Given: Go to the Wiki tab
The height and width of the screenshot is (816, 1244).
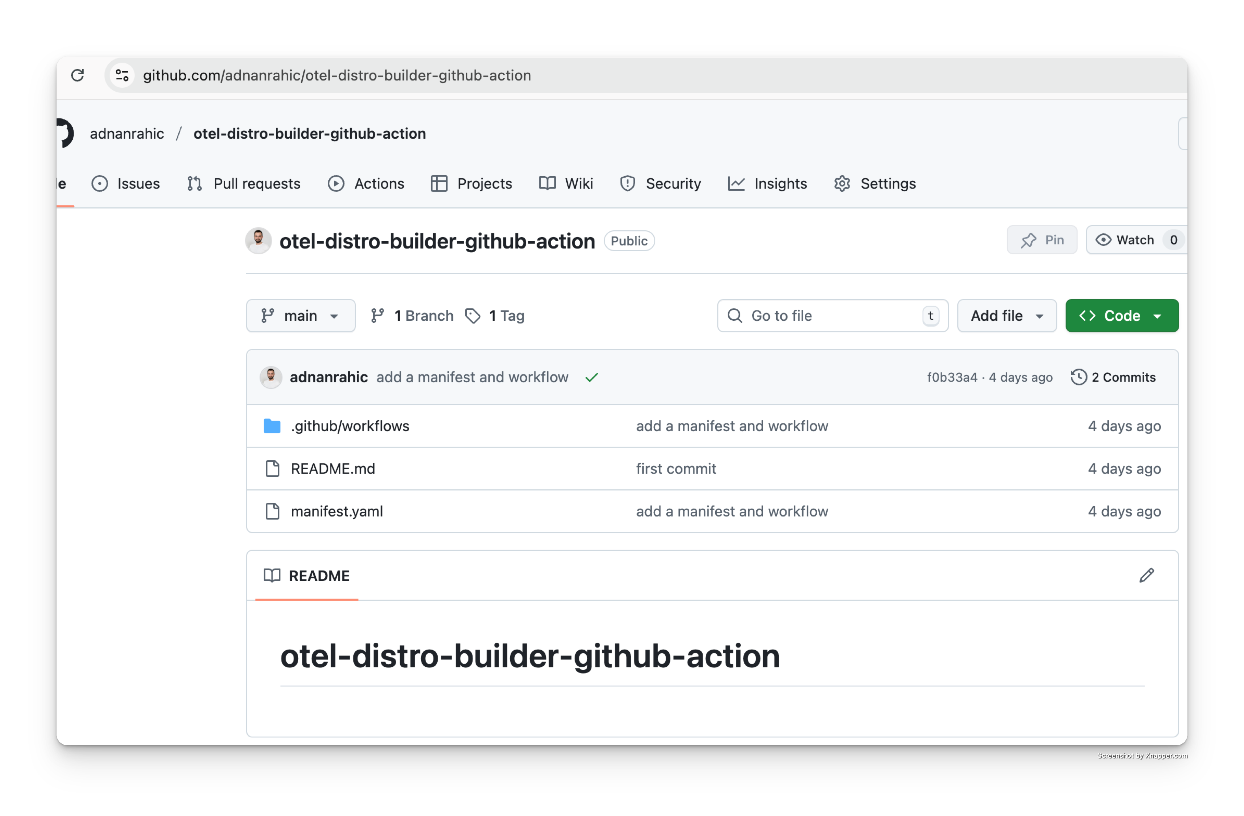Looking at the screenshot, I should tap(565, 183).
